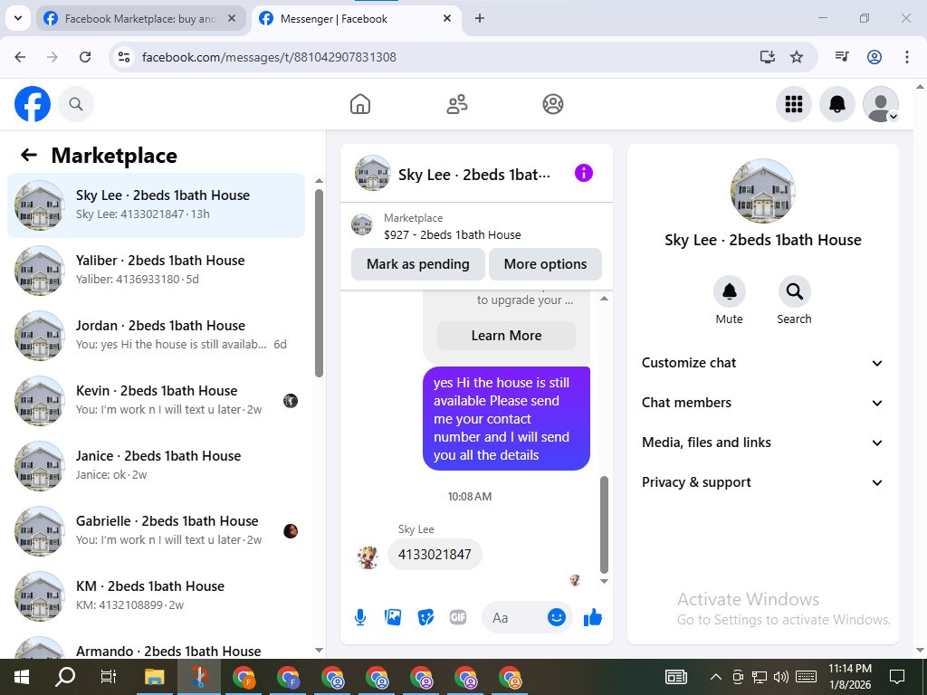Bookmark this page with the star icon
The image size is (927, 695).
coord(797,57)
